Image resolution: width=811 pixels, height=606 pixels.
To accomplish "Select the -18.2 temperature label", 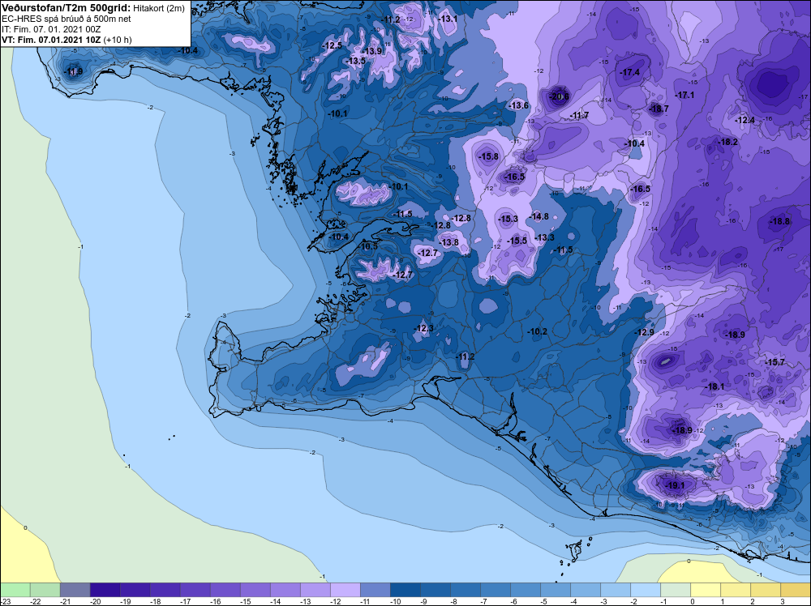I will [x=727, y=142].
